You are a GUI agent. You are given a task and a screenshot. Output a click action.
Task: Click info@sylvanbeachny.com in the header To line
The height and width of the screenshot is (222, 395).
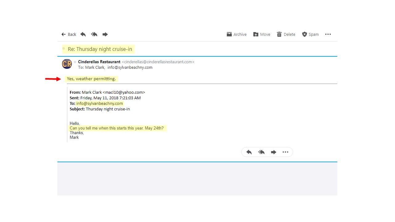click(x=130, y=67)
